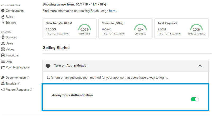
Task: Click the Turn on Authentication header
Action: (71, 66)
